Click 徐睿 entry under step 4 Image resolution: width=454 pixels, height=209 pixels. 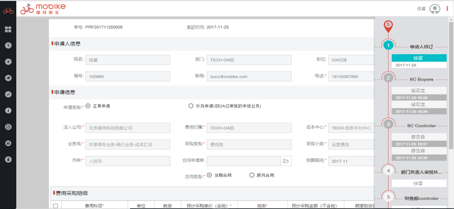pyautogui.click(x=419, y=183)
